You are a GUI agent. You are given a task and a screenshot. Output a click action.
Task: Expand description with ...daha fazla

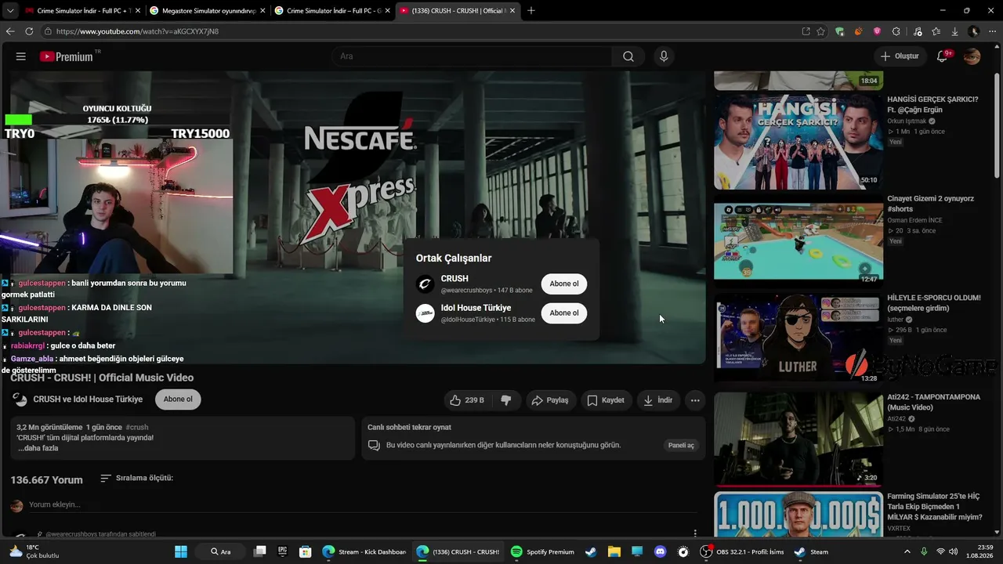coord(38,448)
